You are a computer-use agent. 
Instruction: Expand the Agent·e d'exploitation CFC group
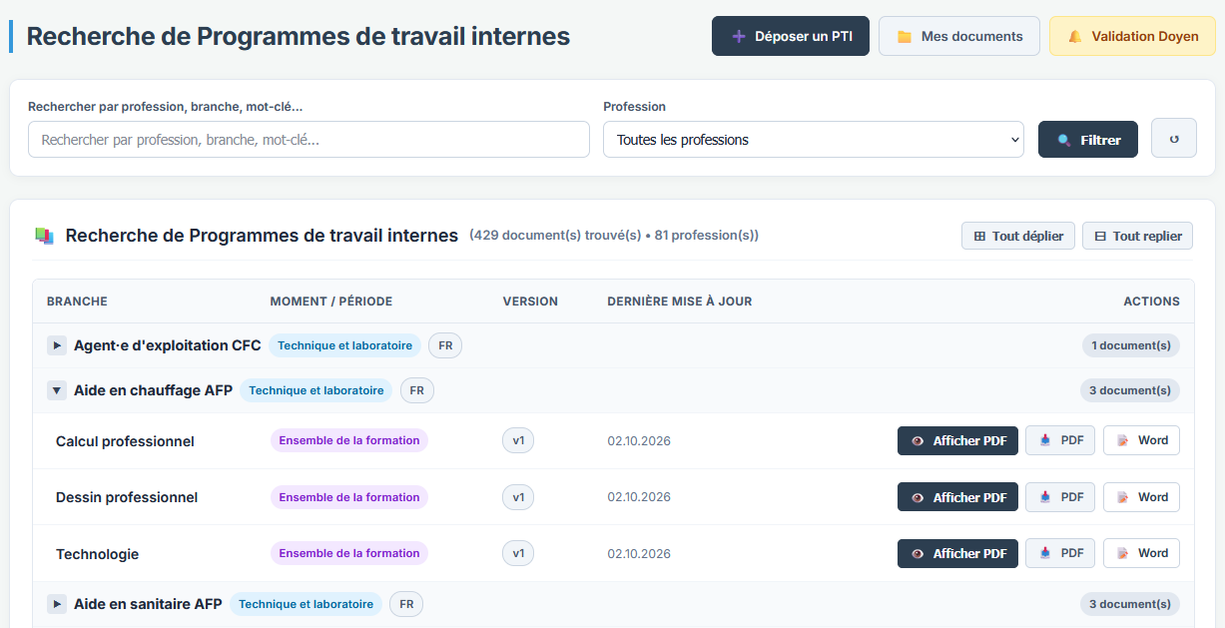click(57, 345)
